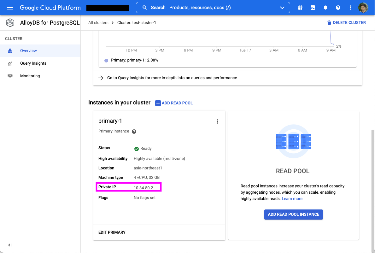This screenshot has height=253, width=375.
Task: Open Query Insights in the sidebar
Action: pyautogui.click(x=40, y=63)
